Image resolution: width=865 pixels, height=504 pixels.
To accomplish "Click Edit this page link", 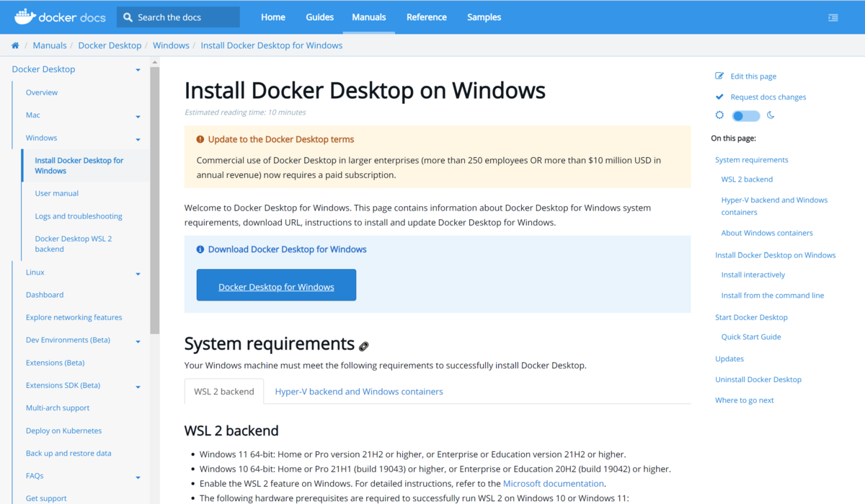I will point(753,76).
